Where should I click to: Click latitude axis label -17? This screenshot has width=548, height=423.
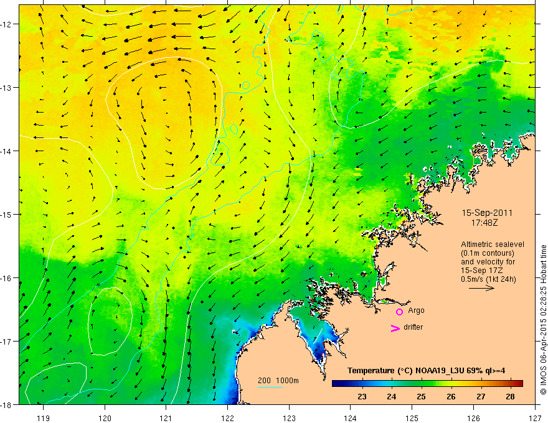coord(7,342)
